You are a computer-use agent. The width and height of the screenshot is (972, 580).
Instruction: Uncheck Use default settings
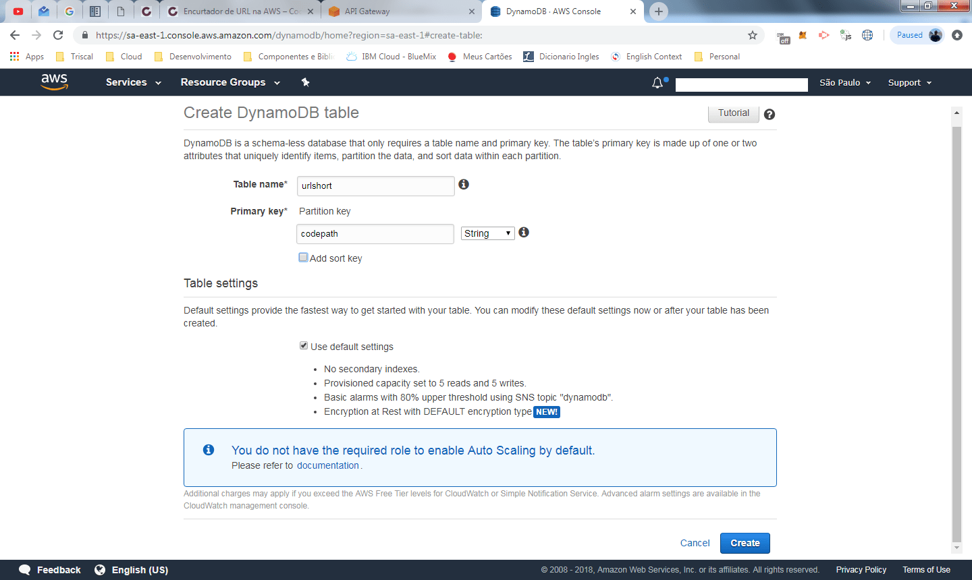click(x=304, y=345)
